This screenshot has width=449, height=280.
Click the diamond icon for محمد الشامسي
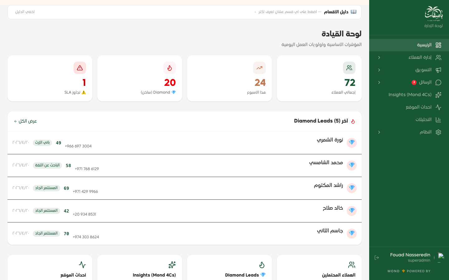352,165
